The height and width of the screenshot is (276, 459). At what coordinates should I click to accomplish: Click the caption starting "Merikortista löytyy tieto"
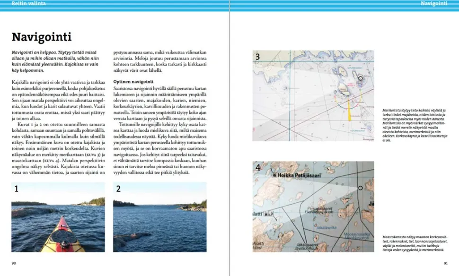pos(415,125)
